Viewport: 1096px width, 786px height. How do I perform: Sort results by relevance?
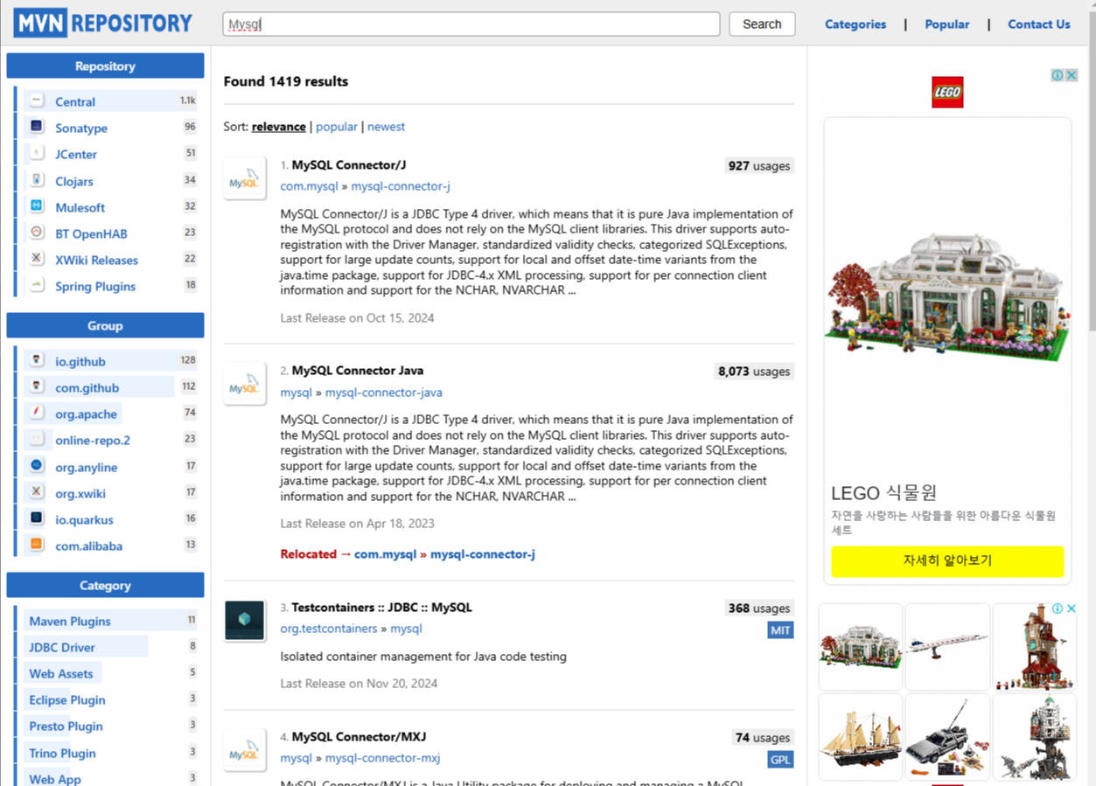coord(279,127)
